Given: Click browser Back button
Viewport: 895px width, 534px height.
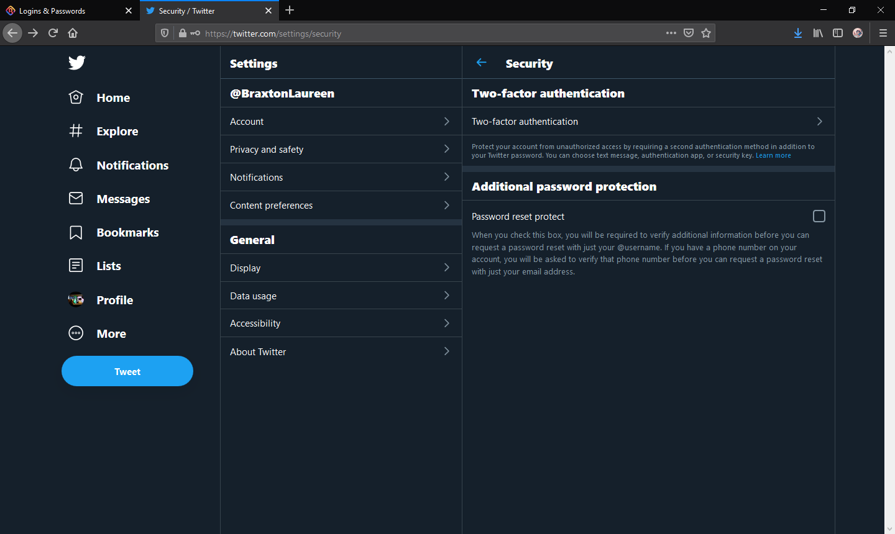Looking at the screenshot, I should pos(12,33).
